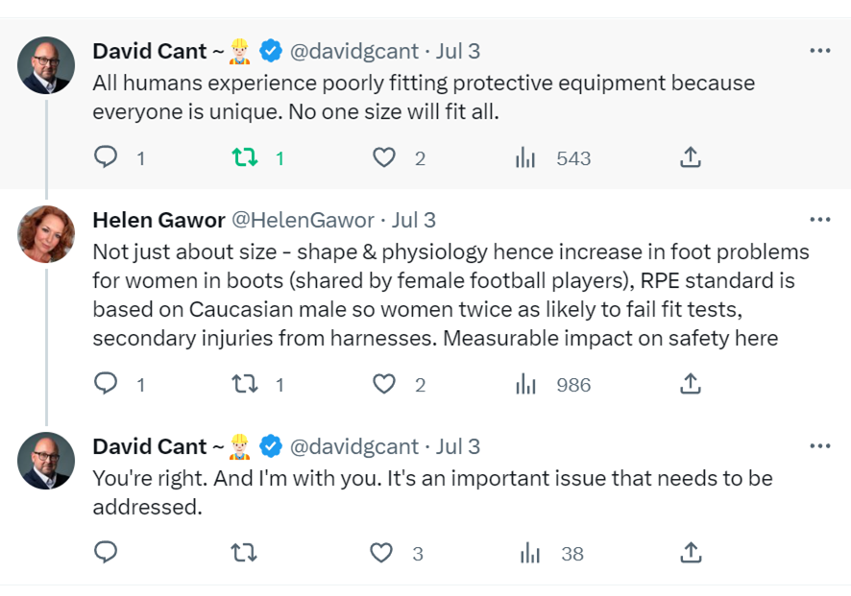
Task: Like David Cant's first tweet
Action: click(383, 156)
